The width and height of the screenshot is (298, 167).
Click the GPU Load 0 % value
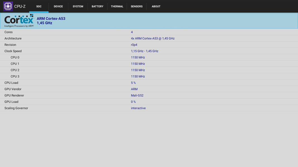click(133, 102)
